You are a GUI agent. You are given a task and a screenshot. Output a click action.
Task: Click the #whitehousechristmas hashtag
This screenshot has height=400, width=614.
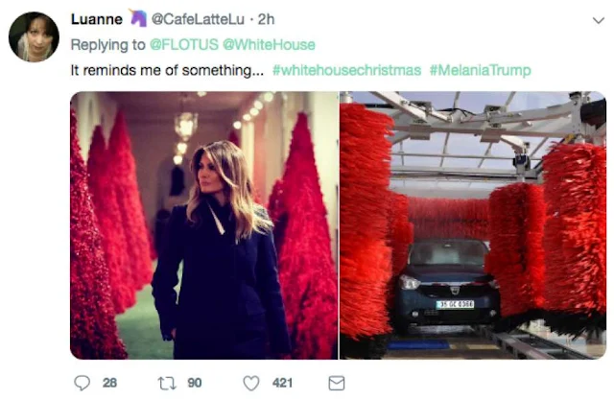click(346, 70)
